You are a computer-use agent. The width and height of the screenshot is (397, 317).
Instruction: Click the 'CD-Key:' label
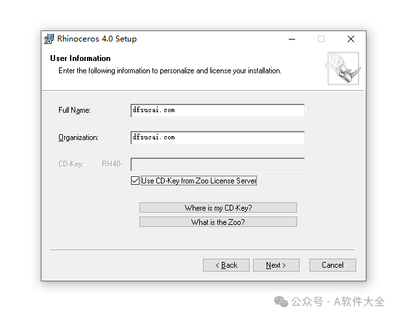coord(71,164)
